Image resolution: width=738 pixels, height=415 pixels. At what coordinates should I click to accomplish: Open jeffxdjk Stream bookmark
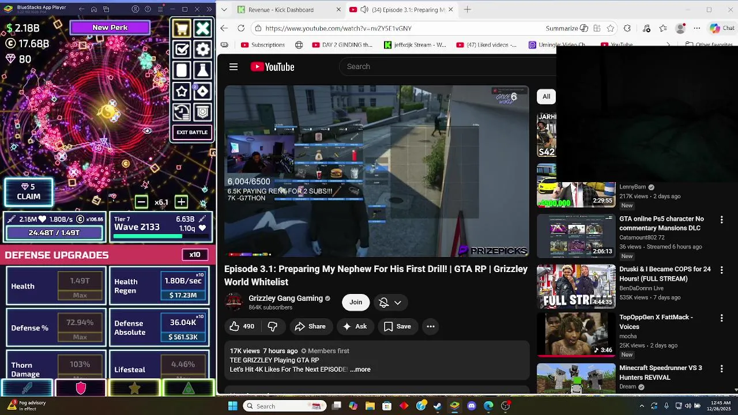415,45
